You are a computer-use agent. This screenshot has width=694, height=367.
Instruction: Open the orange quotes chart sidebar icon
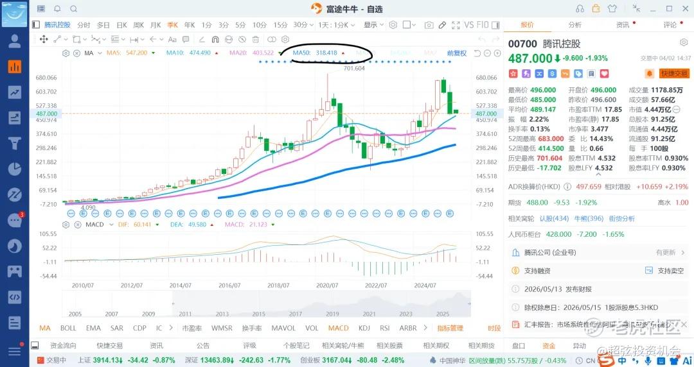(x=15, y=67)
